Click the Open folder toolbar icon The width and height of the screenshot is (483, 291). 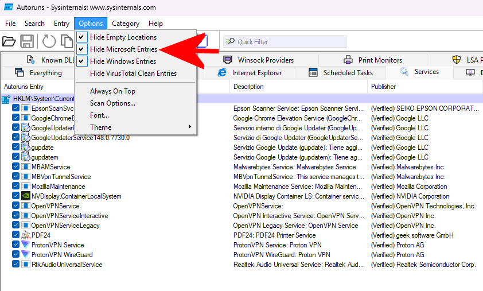click(9, 41)
